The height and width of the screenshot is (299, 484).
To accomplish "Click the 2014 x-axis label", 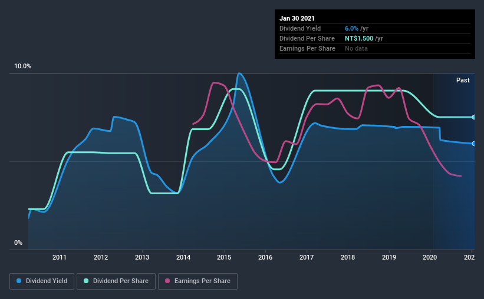I will (x=183, y=257).
